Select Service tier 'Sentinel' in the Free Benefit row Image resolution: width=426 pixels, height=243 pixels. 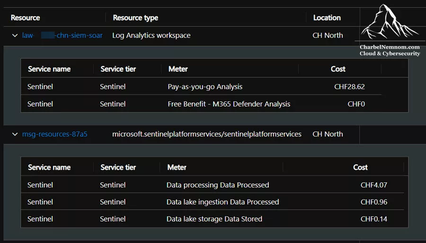(x=113, y=104)
